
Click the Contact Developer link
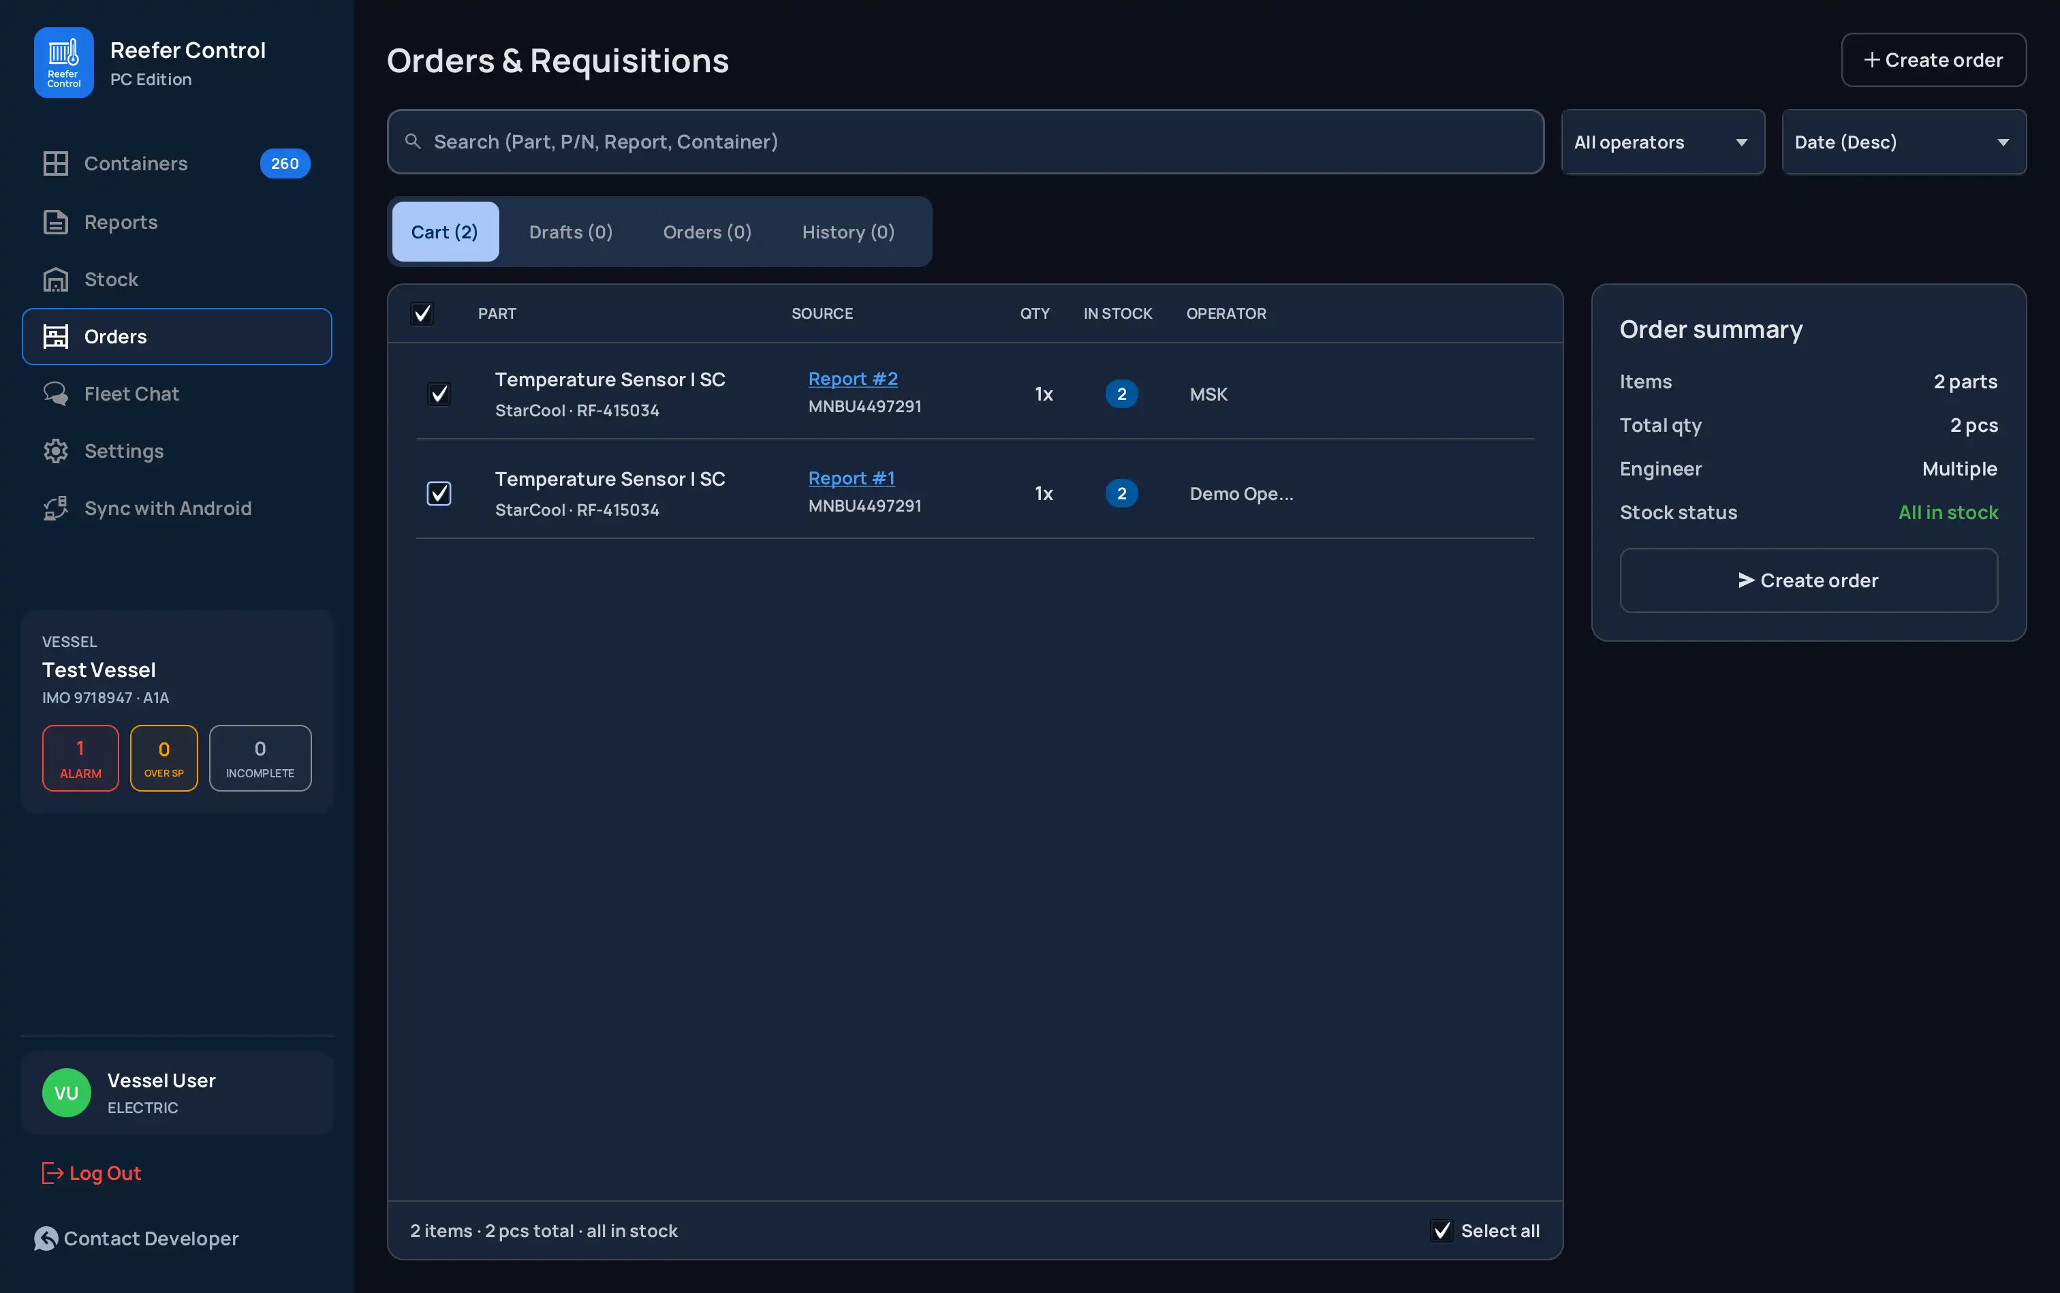pos(137,1239)
